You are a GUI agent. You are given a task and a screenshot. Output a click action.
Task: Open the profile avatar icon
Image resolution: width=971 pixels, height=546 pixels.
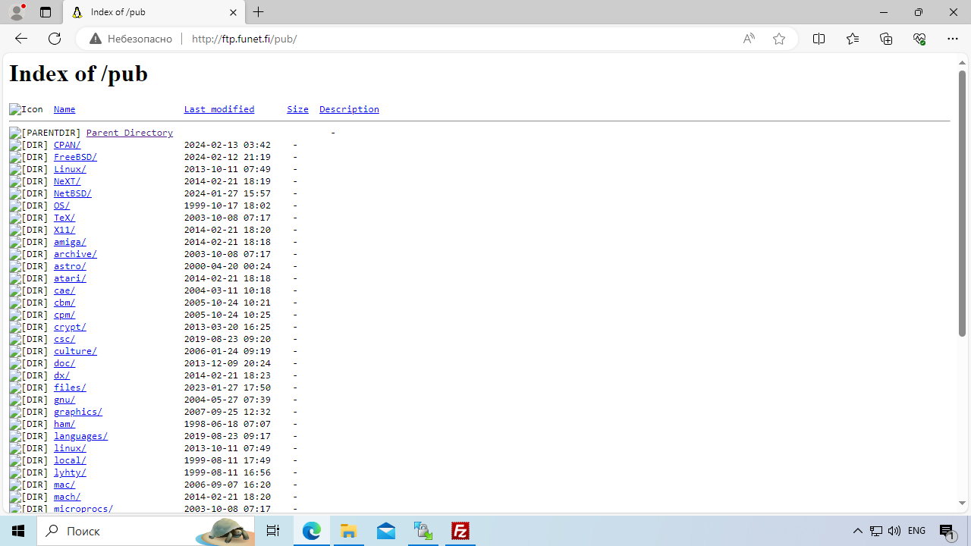(17, 12)
